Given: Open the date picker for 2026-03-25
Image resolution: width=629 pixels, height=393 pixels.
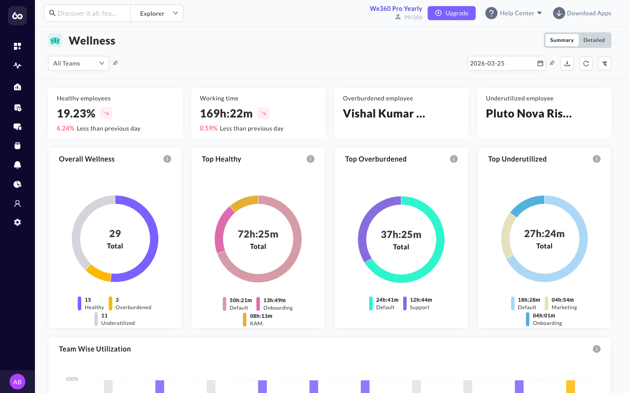Looking at the screenshot, I should 507,63.
